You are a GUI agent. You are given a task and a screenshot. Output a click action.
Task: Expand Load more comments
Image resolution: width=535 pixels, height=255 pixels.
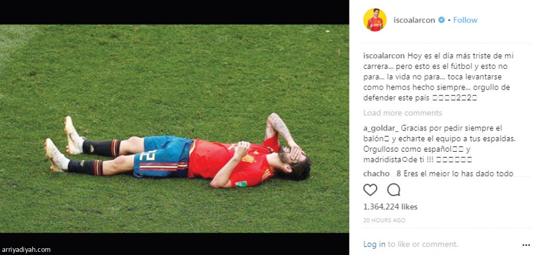402,113
